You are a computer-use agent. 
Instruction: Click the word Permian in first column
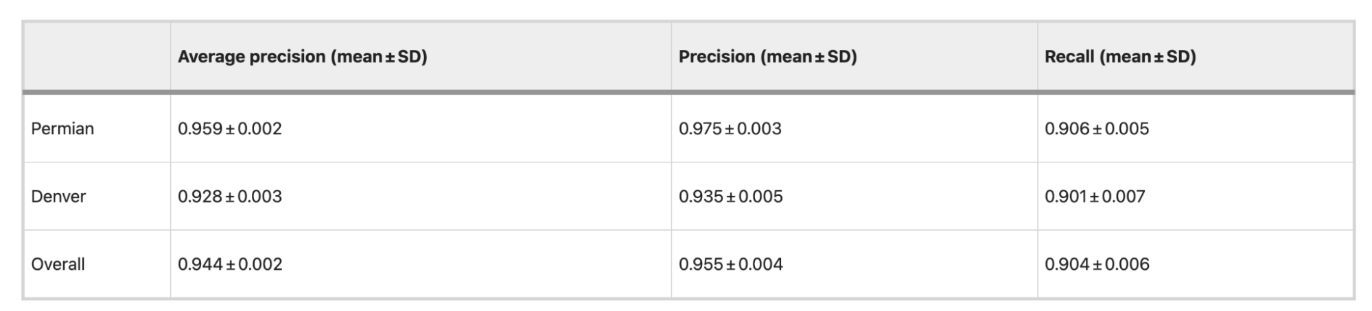click(62, 129)
